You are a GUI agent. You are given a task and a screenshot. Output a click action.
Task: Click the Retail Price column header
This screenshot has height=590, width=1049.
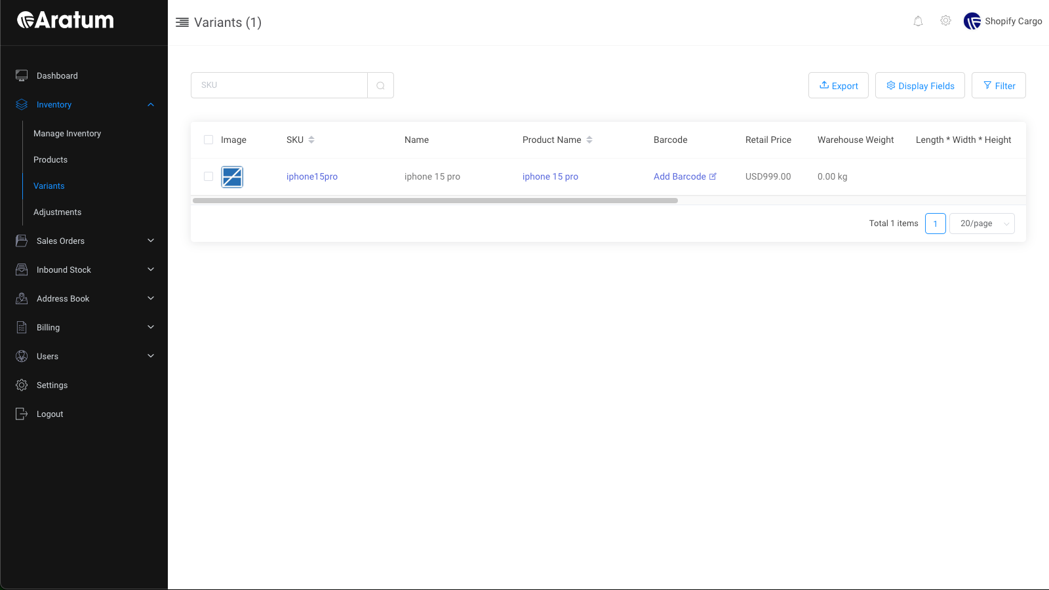tap(768, 140)
